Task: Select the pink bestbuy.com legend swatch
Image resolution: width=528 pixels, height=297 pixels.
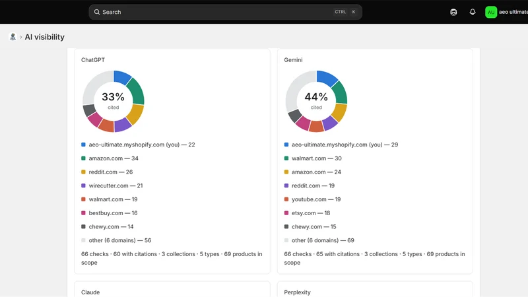Action: 83,213
